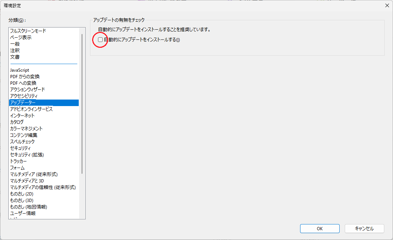Screen dimensions: 393x240
Task: Choose セキュリティ (拡張) category
Action: coord(44,155)
